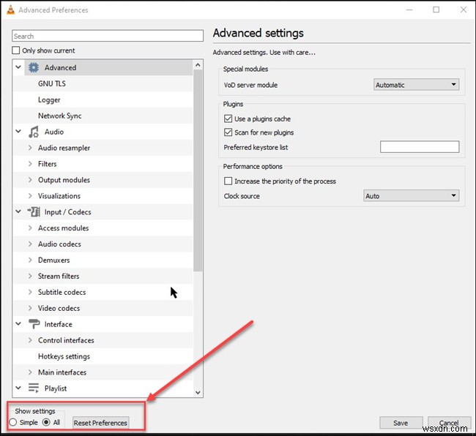Uncheck Use a plugins cache
Image resolution: width=476 pixels, height=436 pixels.
(x=228, y=119)
